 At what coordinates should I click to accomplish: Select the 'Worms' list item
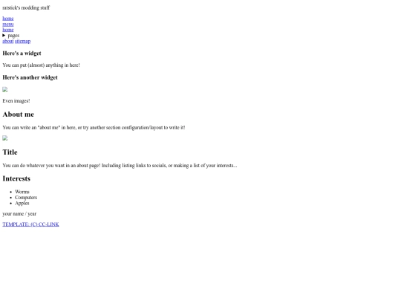[22, 192]
